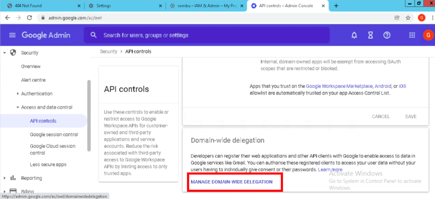435x199 pixels.
Task: Click the Domain-wide delegation heading
Action: (x=228, y=140)
